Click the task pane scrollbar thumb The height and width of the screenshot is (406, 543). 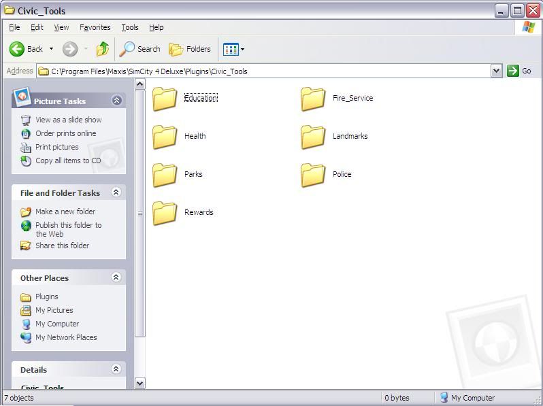(140, 214)
